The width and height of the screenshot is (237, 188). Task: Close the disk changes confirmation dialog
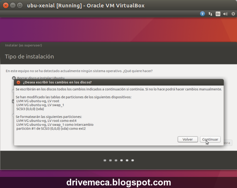point(19,82)
